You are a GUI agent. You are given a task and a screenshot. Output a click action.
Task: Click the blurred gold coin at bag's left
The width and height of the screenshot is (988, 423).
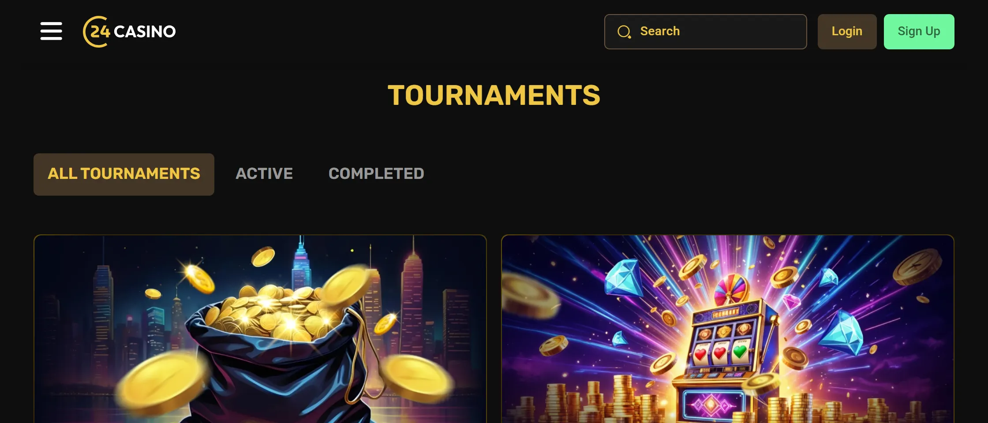coord(162,384)
